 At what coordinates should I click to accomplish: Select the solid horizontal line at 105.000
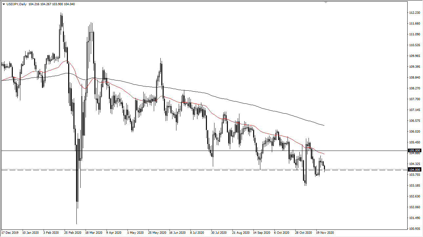(197, 150)
